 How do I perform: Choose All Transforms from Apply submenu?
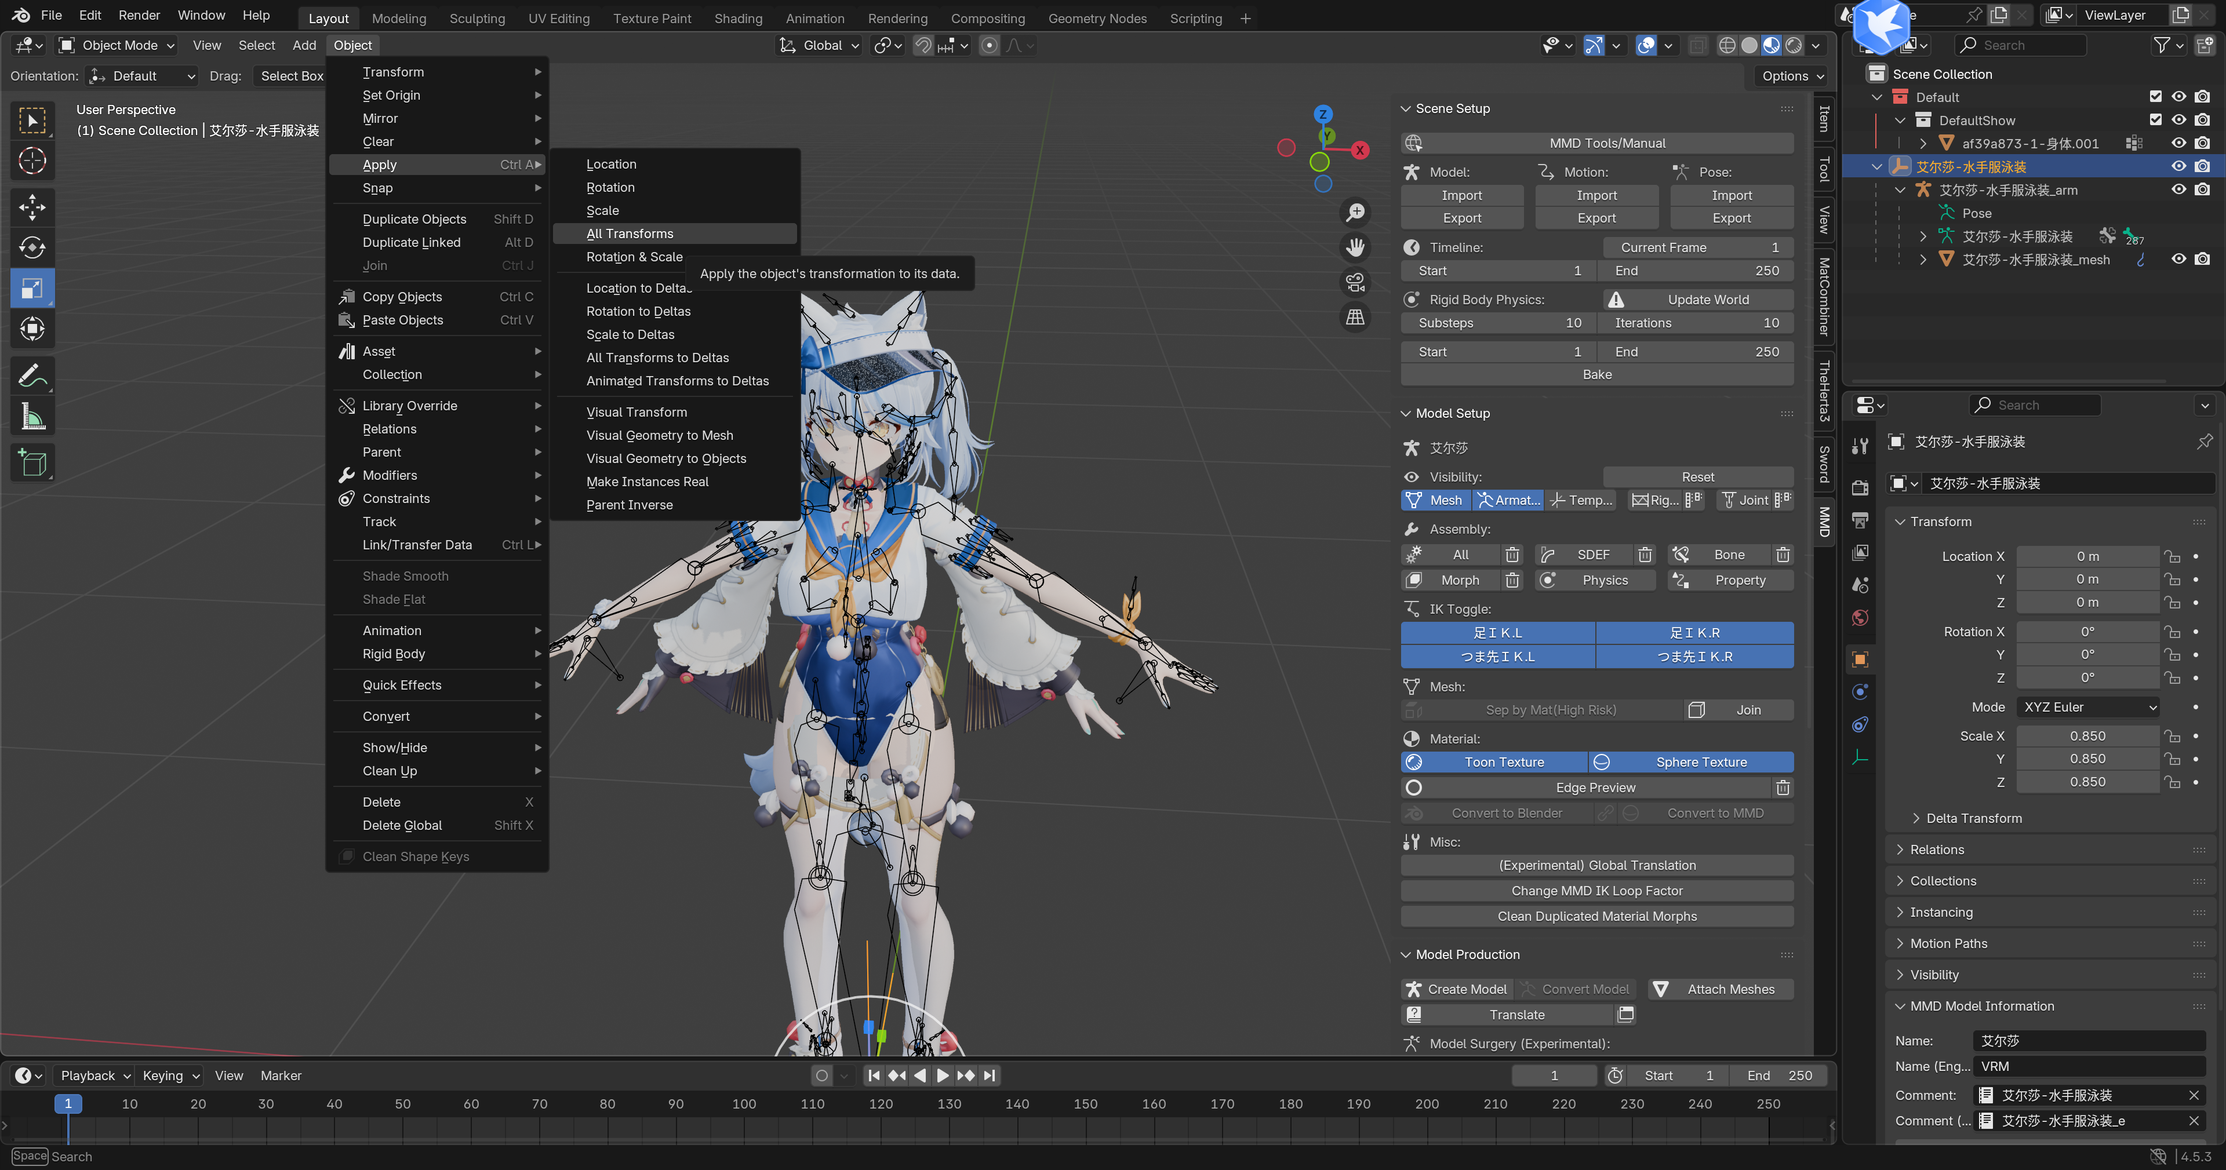click(630, 234)
